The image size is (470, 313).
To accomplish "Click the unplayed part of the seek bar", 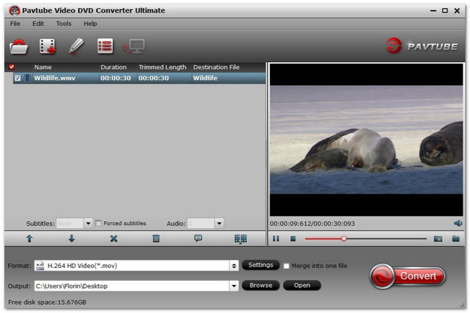I will (x=387, y=239).
